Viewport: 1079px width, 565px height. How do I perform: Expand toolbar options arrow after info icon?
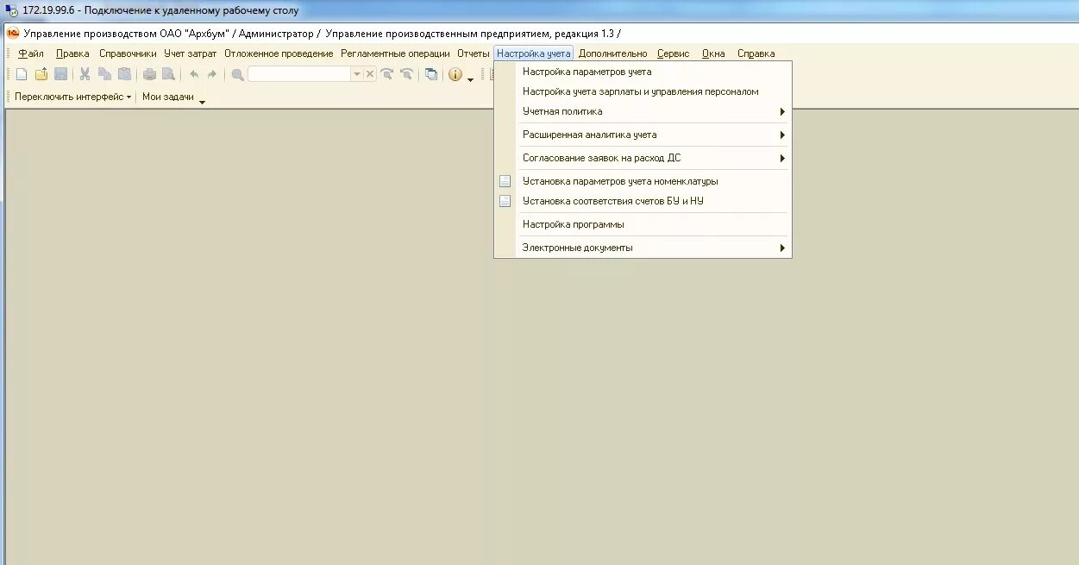click(x=470, y=78)
